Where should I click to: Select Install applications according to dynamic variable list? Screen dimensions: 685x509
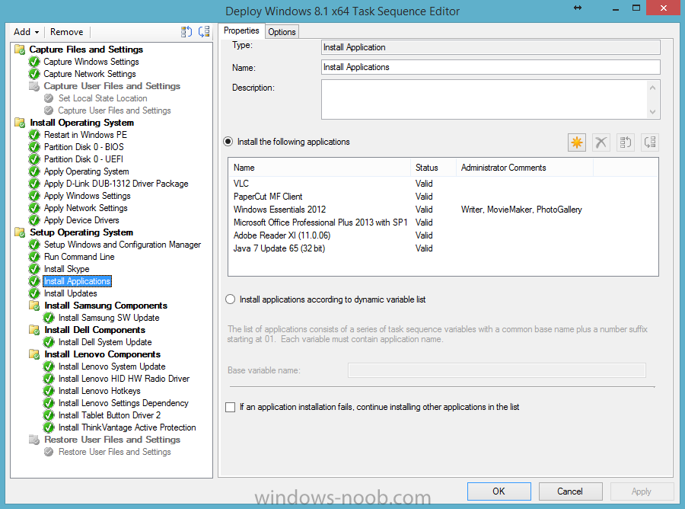click(230, 299)
